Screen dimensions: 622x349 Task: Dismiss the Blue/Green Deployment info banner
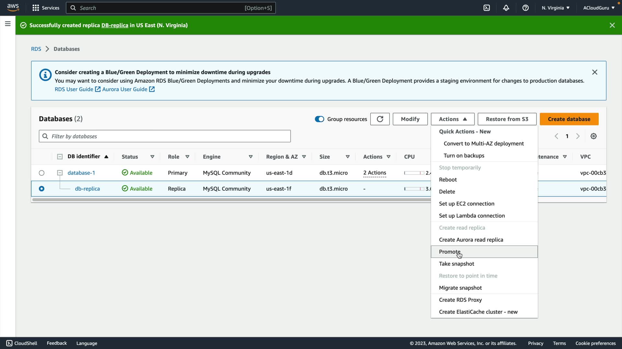pos(595,72)
